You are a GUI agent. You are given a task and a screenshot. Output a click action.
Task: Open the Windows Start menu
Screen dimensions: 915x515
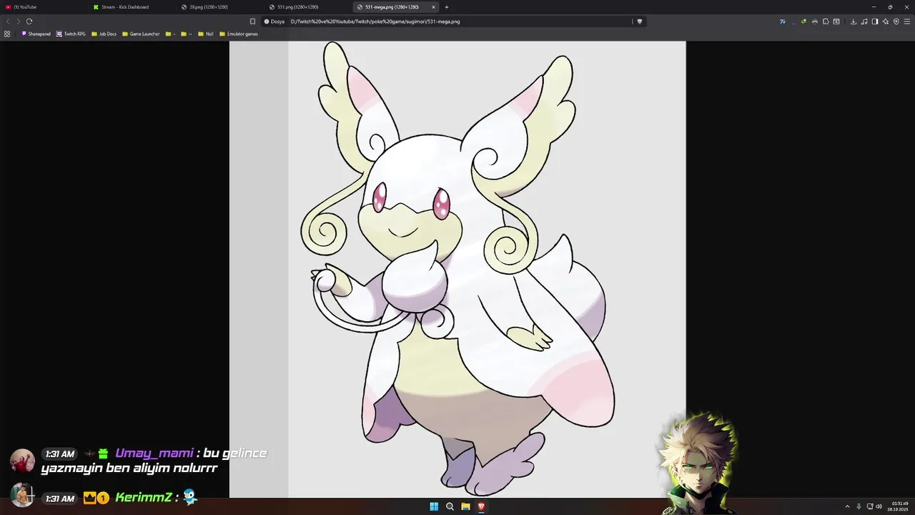pos(434,506)
